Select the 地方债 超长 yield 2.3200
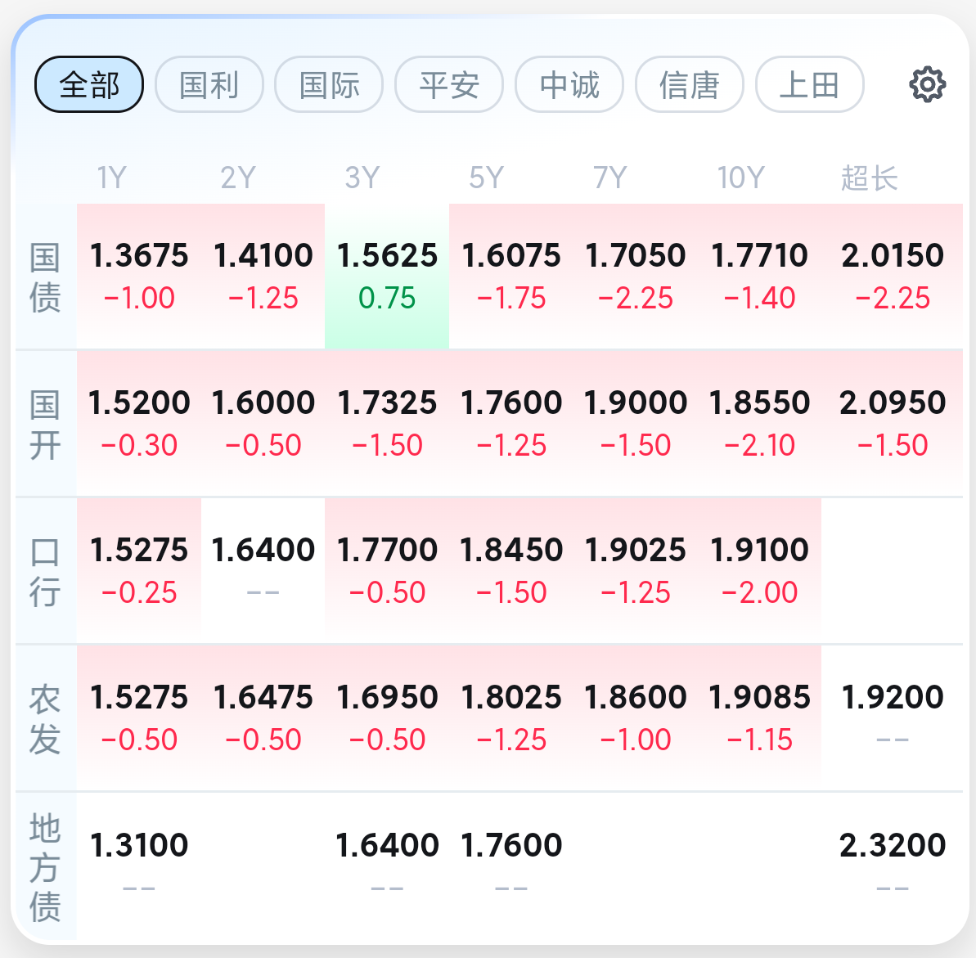 pyautogui.click(x=892, y=866)
